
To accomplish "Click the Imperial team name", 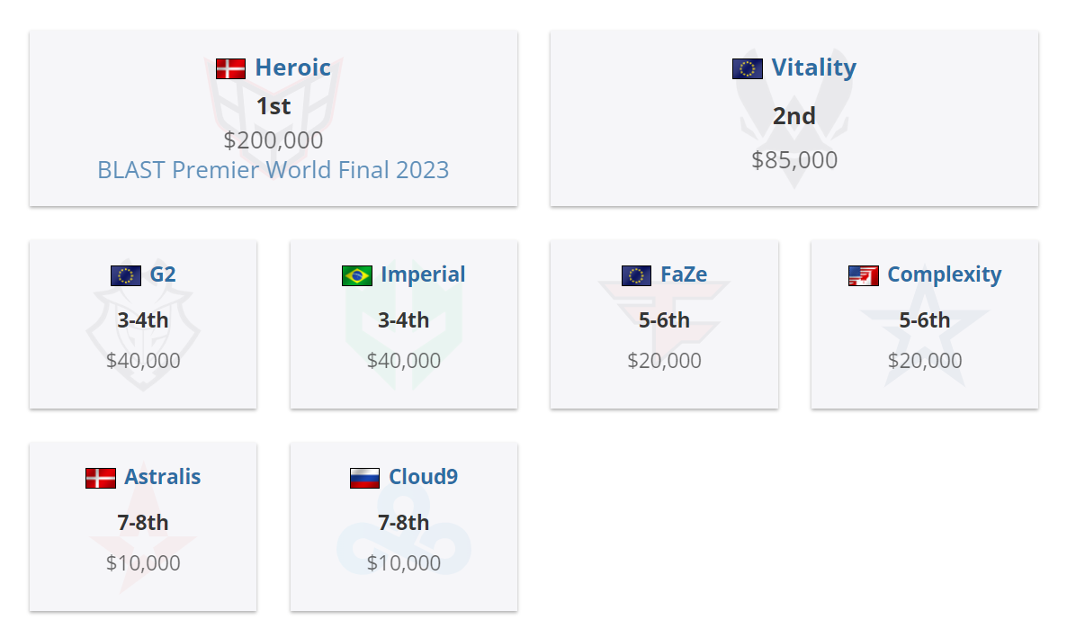I will click(x=423, y=274).
